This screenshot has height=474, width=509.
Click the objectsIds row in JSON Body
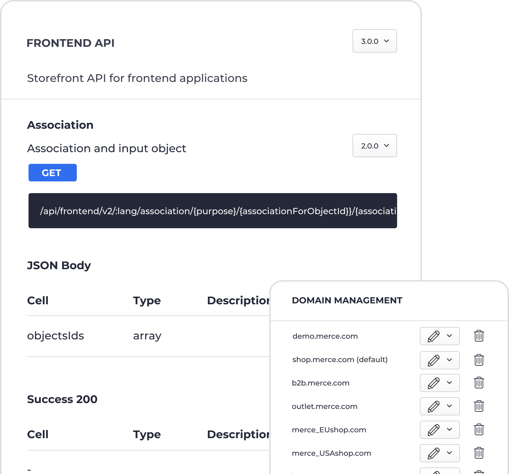point(148,336)
